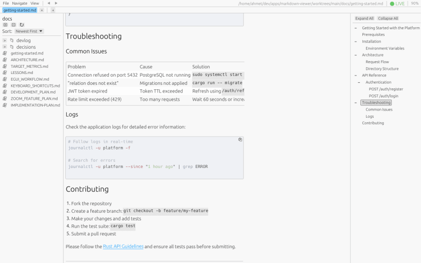This screenshot has height=263, width=421.
Task: Open the Sort Newest First dropdown
Action: [29, 31]
